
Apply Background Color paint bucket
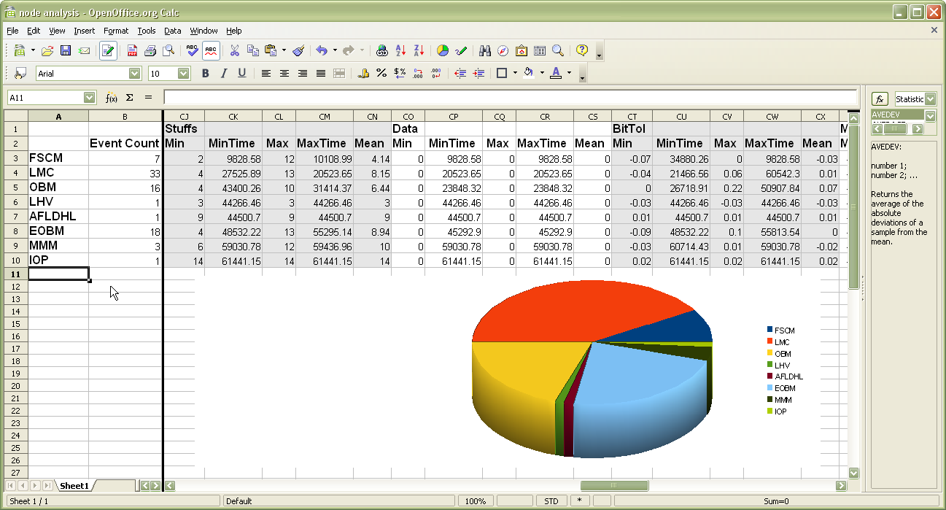pyautogui.click(x=529, y=73)
